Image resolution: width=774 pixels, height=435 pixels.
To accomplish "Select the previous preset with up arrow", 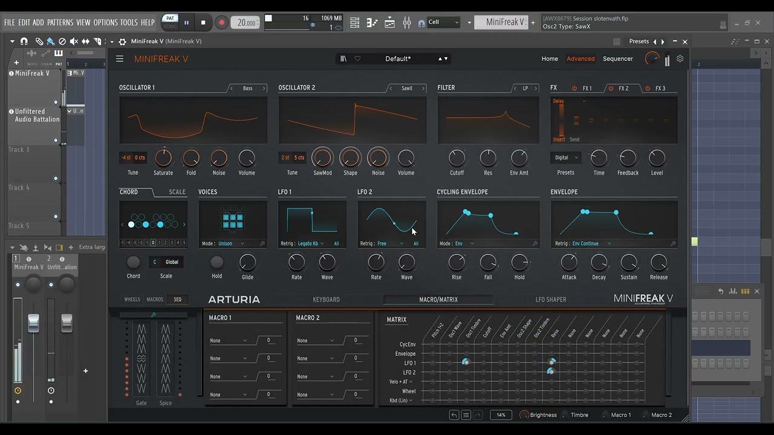I will [440, 59].
